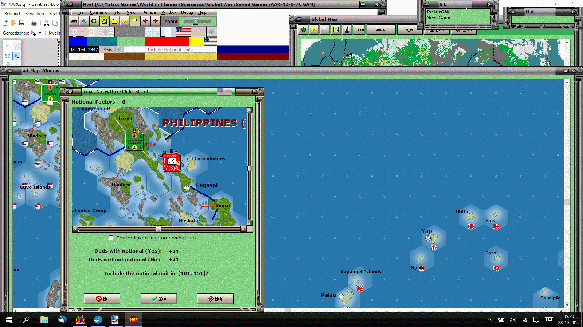Select the faded Chinese flag
The width and height of the screenshot is (583, 327).
click(x=199, y=32)
